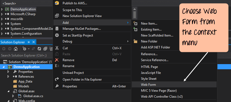
Task: Click the Rename icon in context menu
Action: 57,66
